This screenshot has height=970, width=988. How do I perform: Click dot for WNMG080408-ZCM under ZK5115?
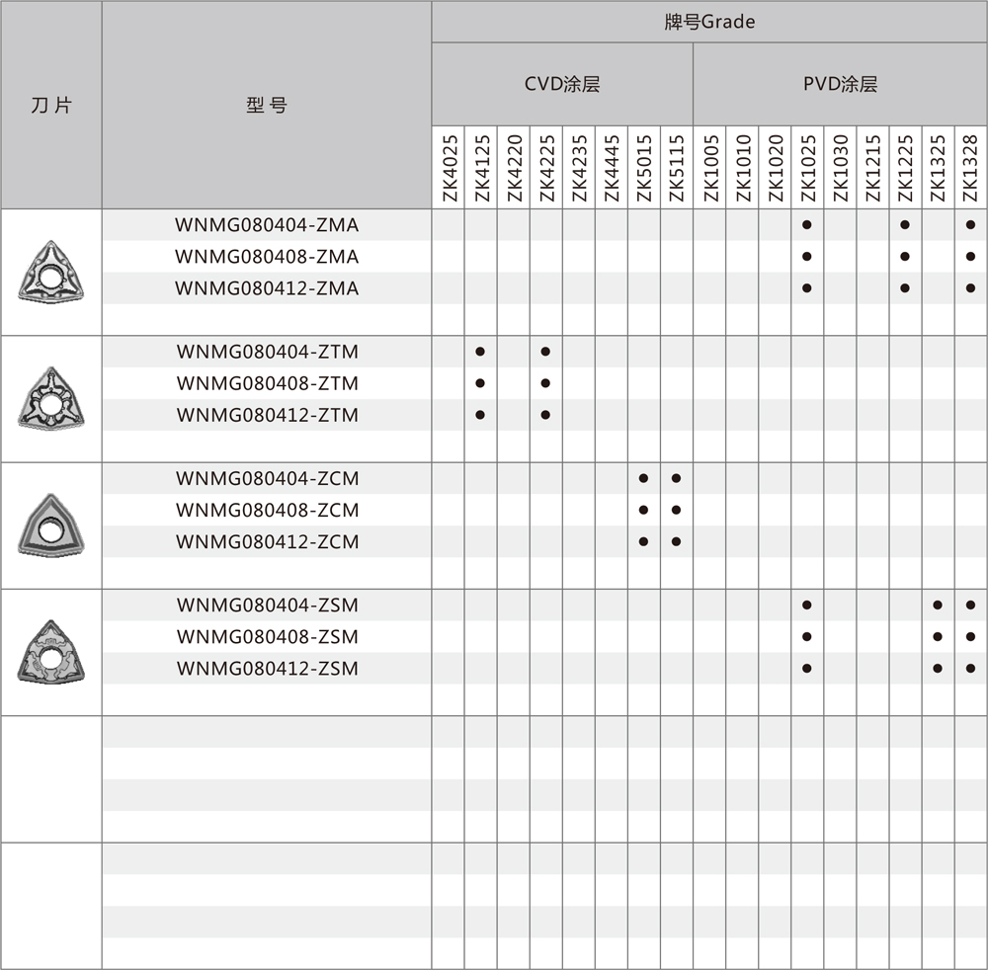[x=676, y=510]
